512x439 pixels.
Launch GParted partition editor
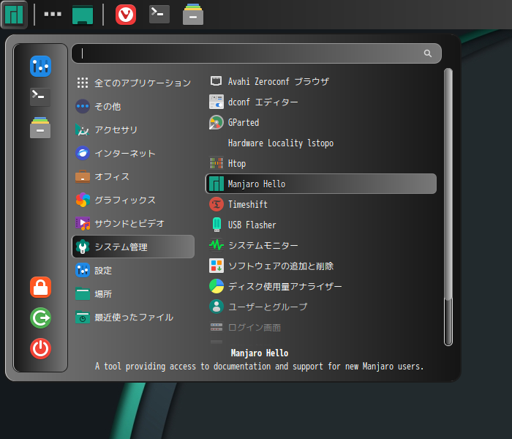321,122
